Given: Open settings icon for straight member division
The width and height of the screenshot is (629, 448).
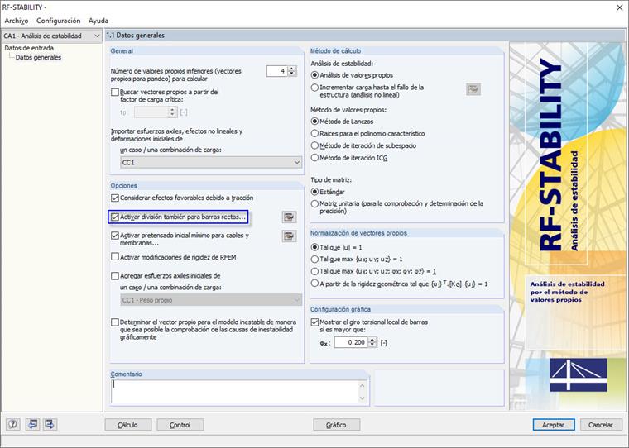Looking at the screenshot, I should (289, 217).
